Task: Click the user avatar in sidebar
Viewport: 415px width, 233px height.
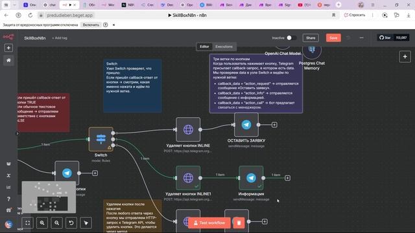Action: pyautogui.click(x=8, y=225)
